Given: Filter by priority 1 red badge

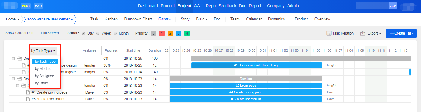Looking at the screenshot, I should pos(162,33).
